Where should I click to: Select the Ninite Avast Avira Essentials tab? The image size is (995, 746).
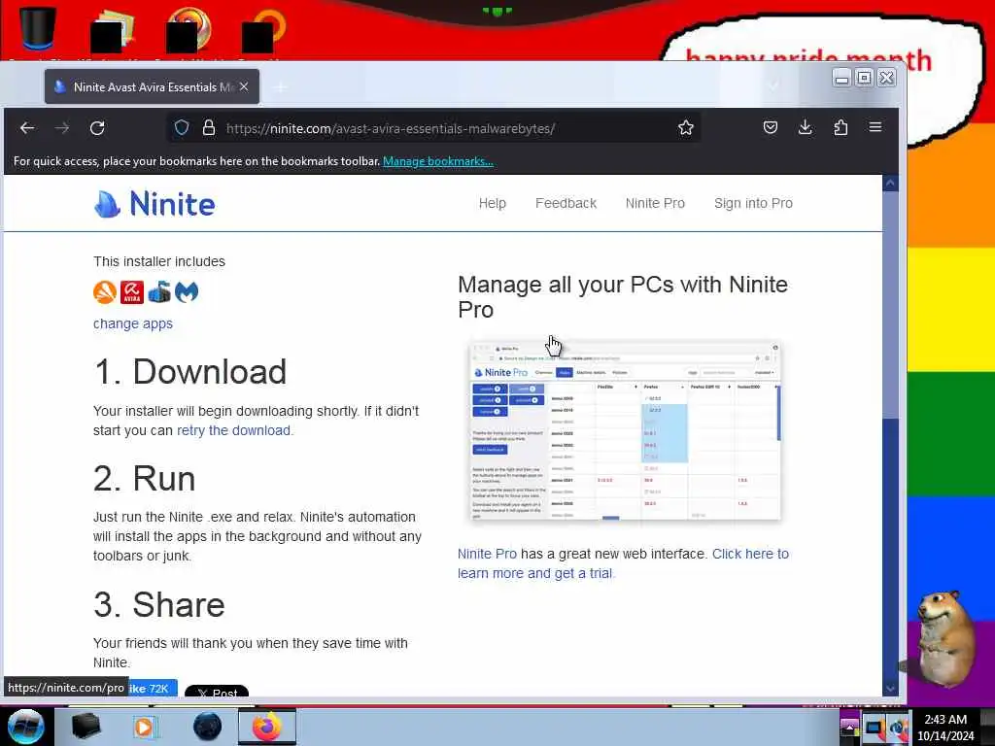click(x=153, y=86)
